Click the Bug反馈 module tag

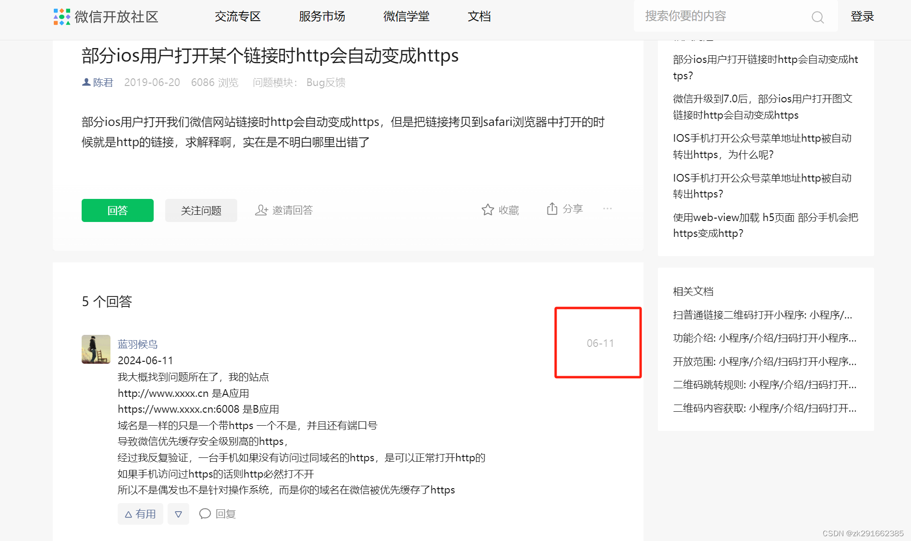click(x=326, y=83)
